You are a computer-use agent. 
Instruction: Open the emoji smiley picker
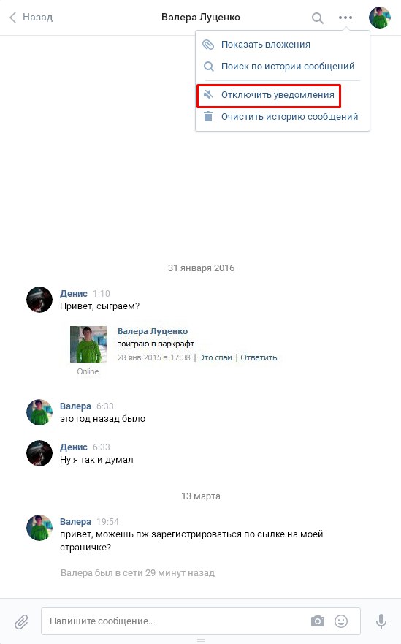pos(340,621)
